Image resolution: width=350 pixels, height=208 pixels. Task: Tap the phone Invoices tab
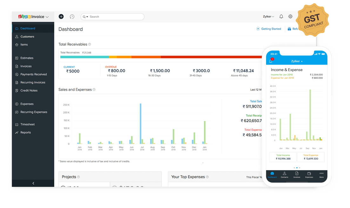pyautogui.click(x=297, y=175)
